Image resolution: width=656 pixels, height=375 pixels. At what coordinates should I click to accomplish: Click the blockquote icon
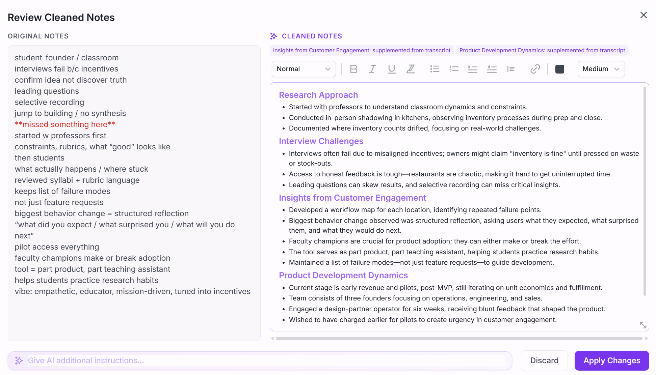pyautogui.click(x=510, y=69)
